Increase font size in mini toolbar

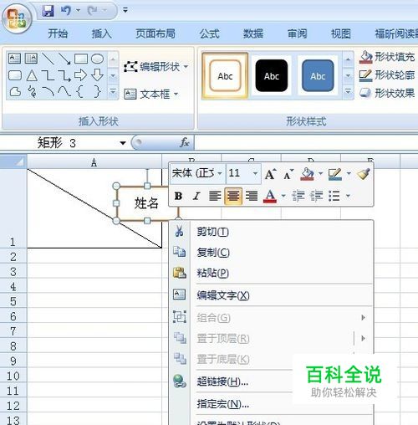(x=270, y=174)
